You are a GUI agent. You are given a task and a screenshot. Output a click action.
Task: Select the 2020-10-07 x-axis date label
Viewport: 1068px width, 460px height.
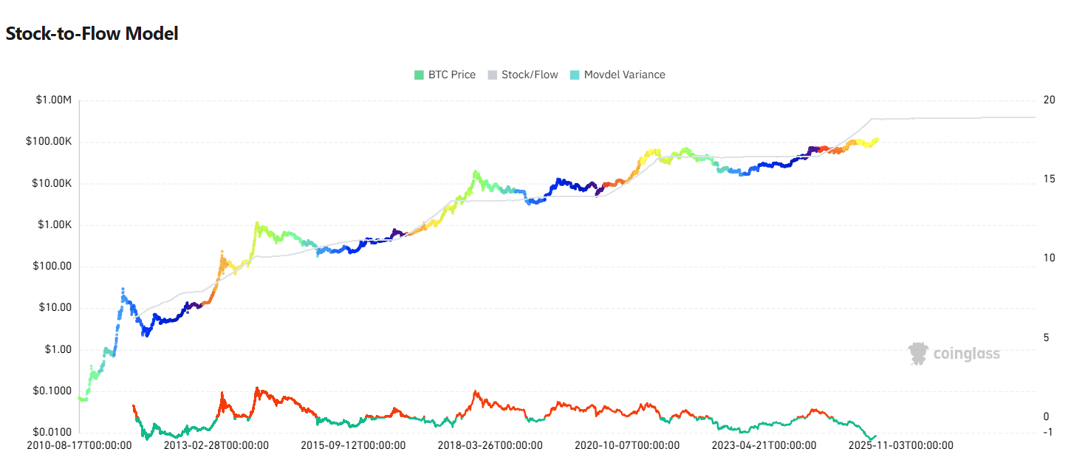tap(626, 445)
